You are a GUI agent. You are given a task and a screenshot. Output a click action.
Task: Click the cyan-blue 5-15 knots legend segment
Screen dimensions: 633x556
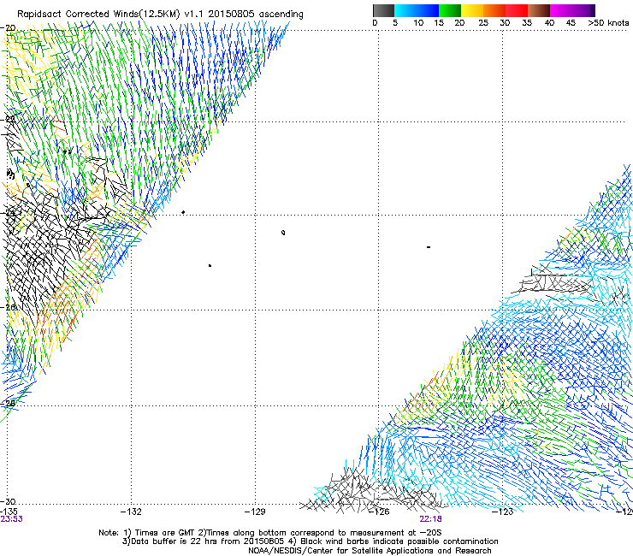pos(417,10)
